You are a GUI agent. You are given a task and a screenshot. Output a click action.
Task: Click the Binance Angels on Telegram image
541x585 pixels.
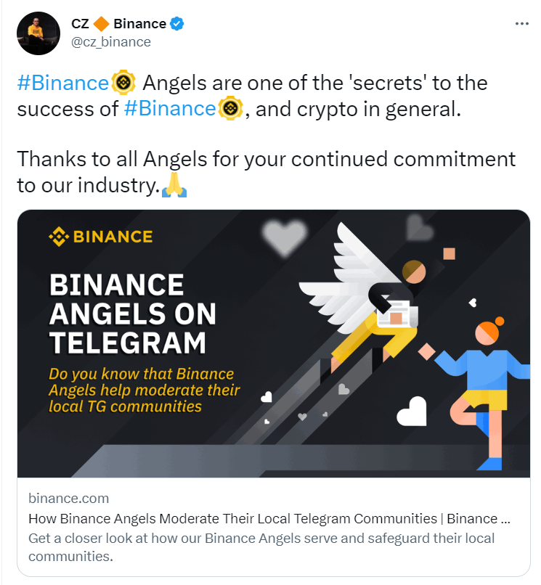(x=274, y=343)
